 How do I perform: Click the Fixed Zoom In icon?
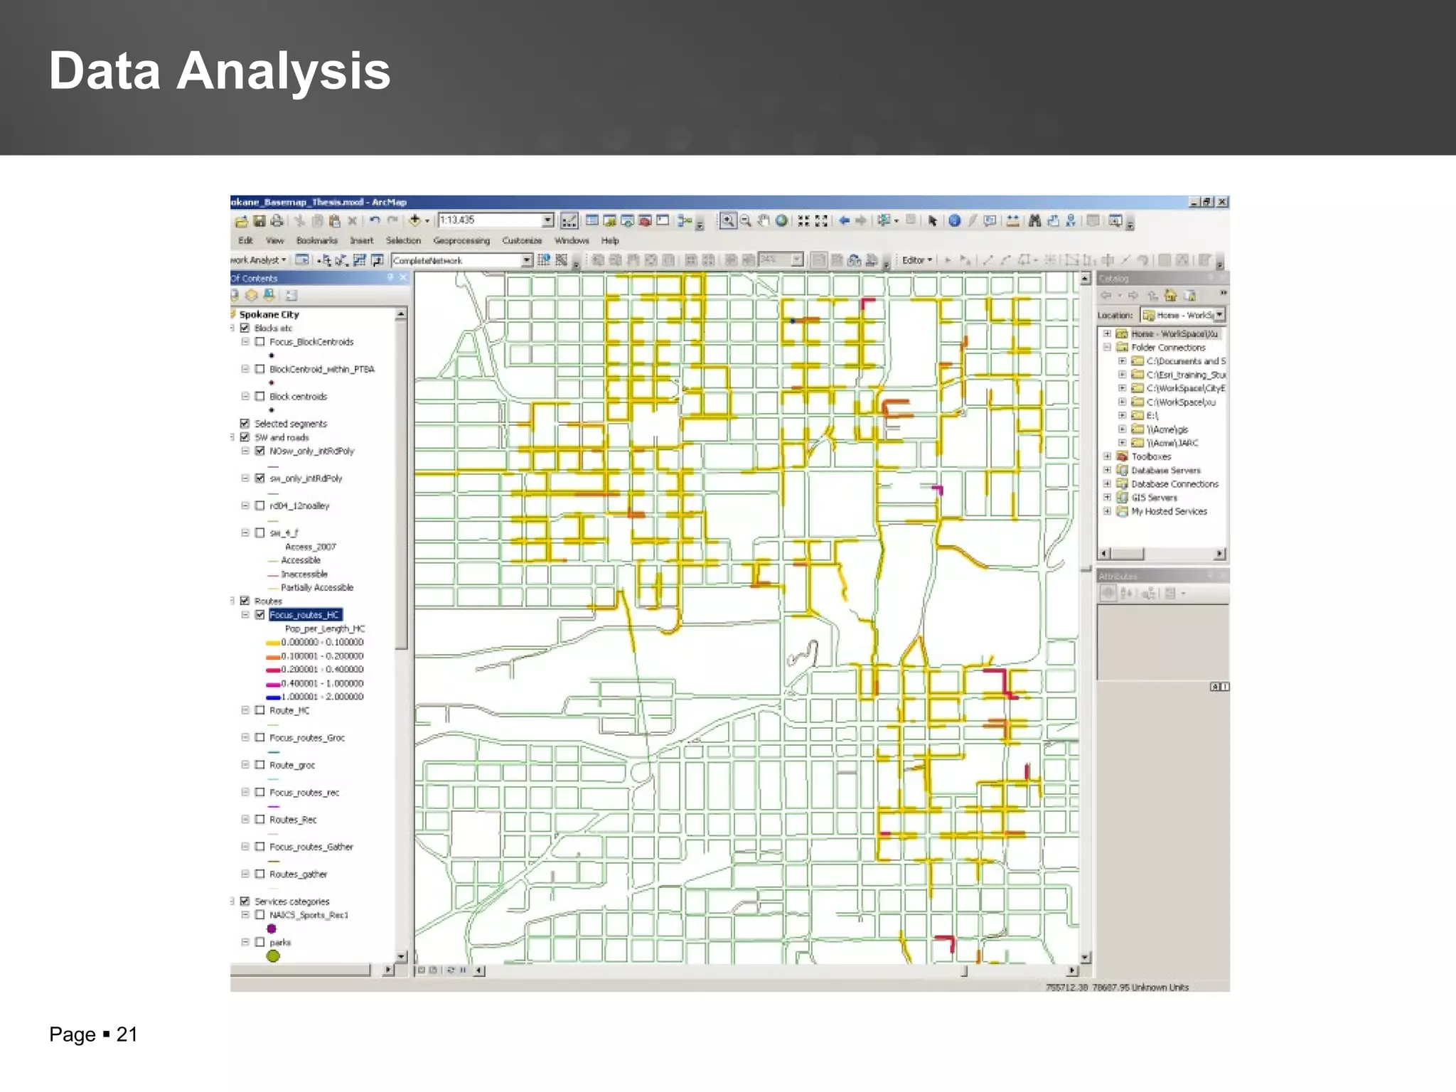[803, 221]
